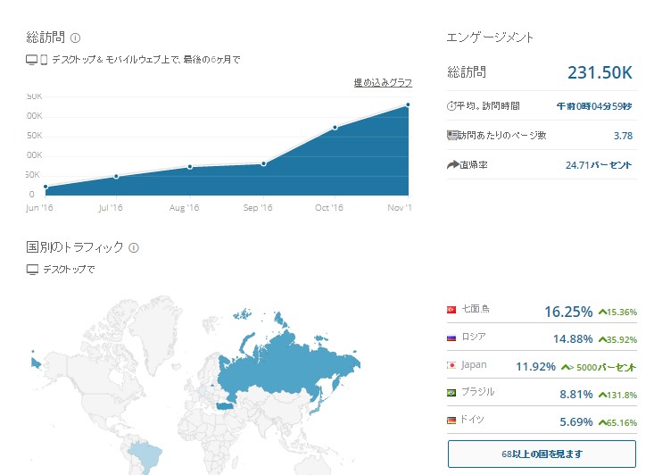Select the Oct '16 data point on chart

coord(335,127)
